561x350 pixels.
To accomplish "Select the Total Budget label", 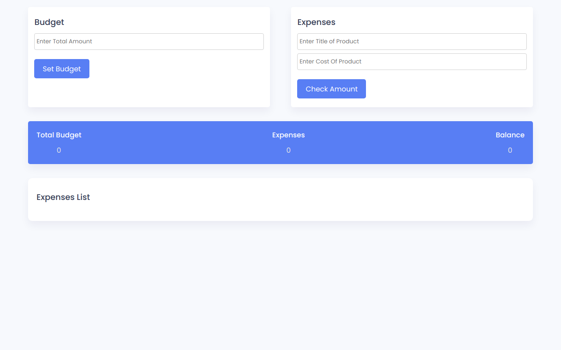I will tap(59, 135).
